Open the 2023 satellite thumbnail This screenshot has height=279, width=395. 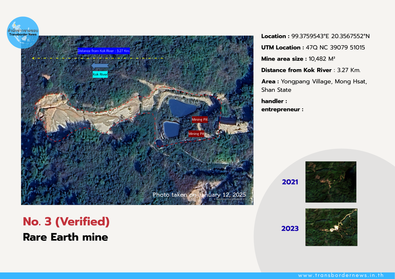pyautogui.click(x=331, y=227)
